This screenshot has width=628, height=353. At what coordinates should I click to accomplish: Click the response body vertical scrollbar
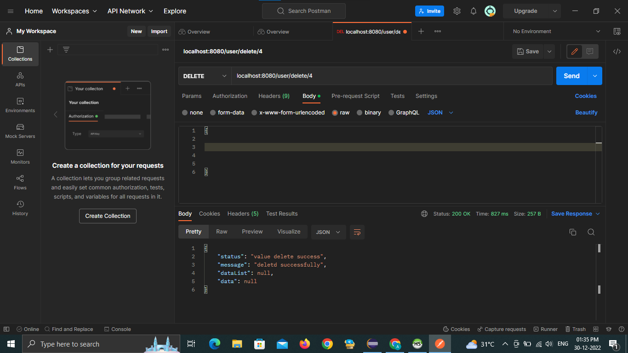(x=599, y=269)
